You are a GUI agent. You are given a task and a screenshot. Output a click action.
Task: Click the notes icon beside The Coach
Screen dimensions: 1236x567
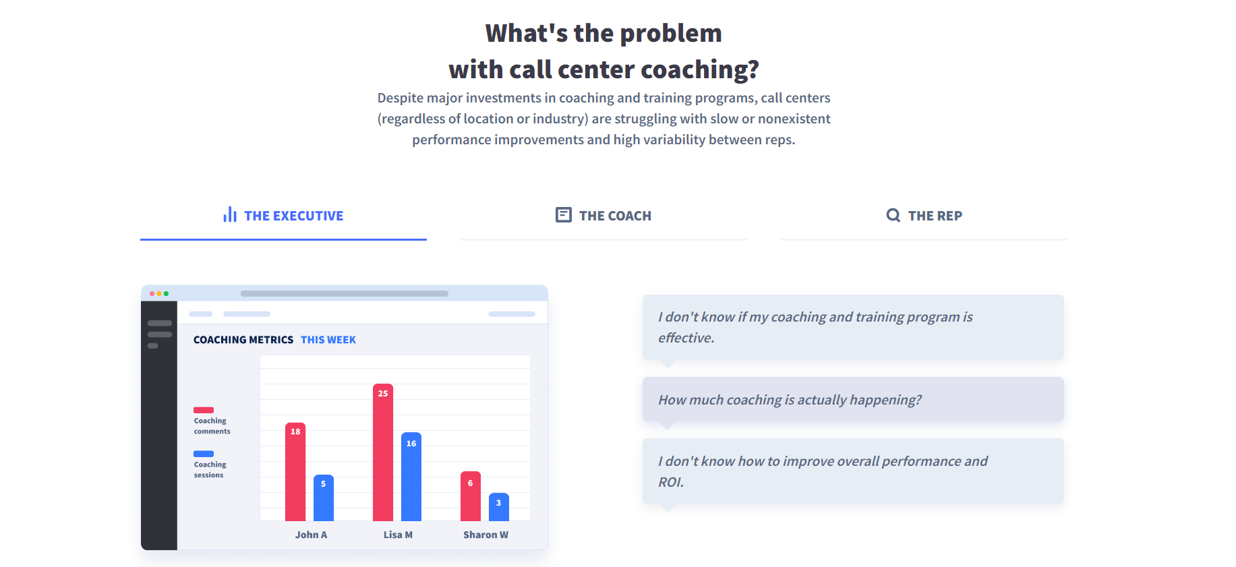[x=563, y=215]
